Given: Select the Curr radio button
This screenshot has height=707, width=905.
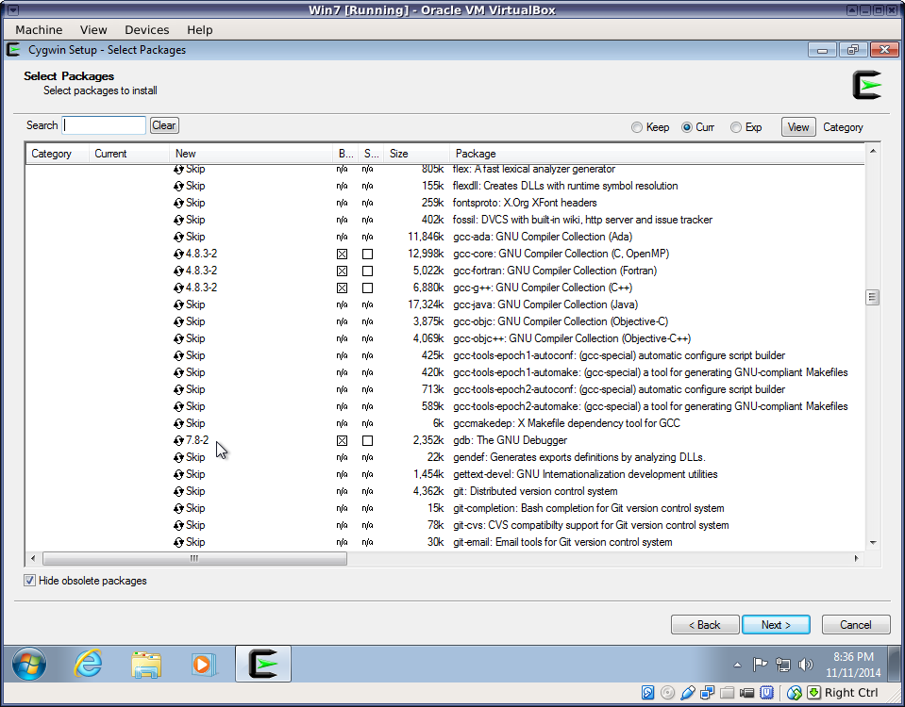Looking at the screenshot, I should coord(687,127).
